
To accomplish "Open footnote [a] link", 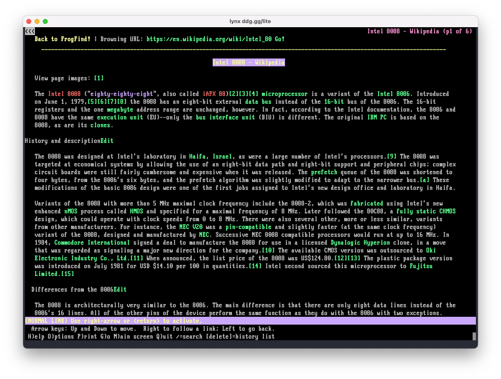I will coord(424,180).
